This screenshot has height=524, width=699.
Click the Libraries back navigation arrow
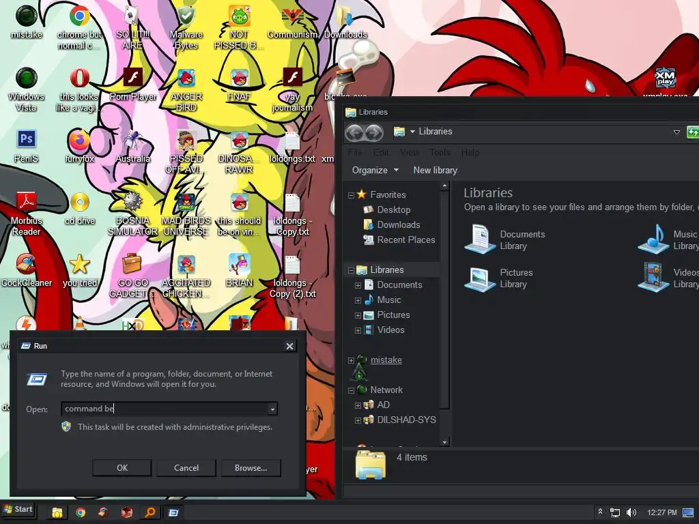tap(355, 132)
